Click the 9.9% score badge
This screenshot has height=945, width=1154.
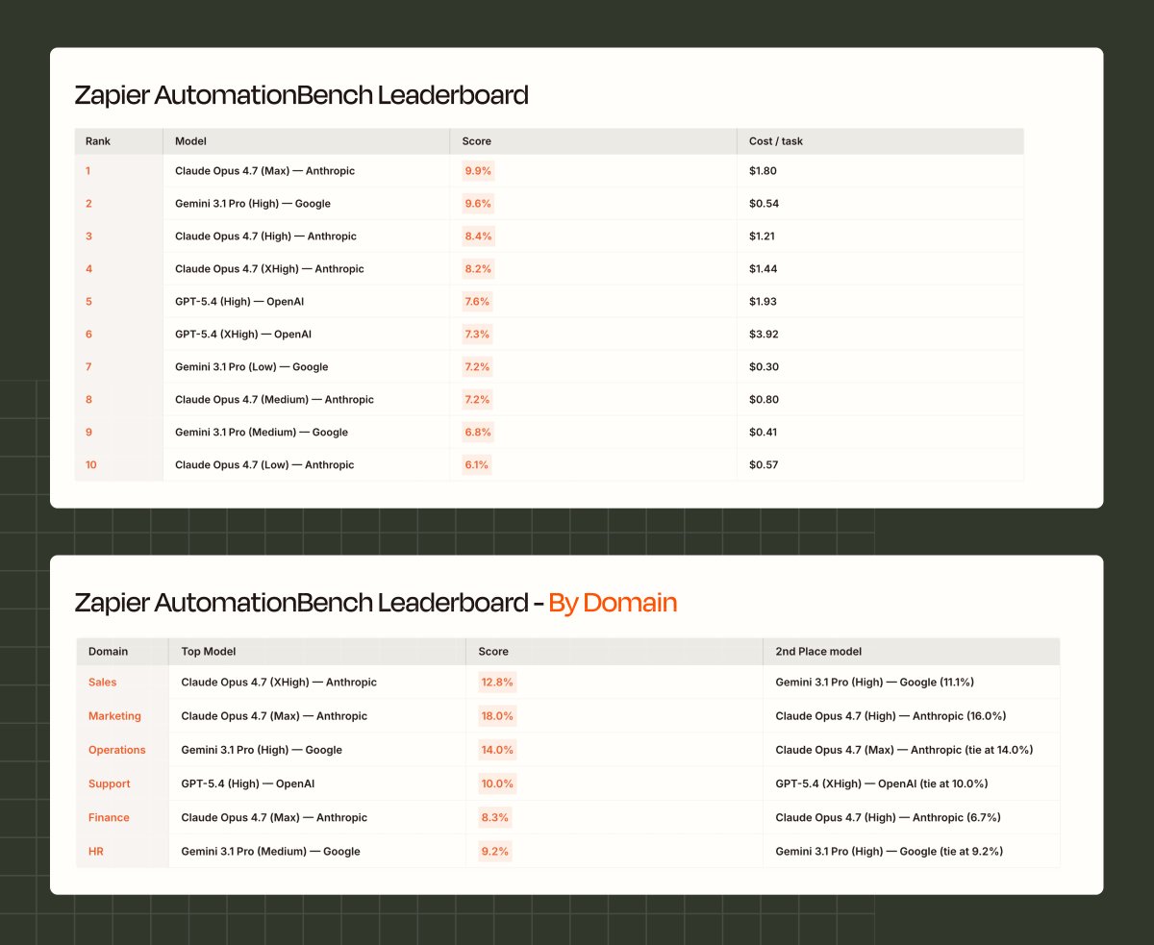477,171
